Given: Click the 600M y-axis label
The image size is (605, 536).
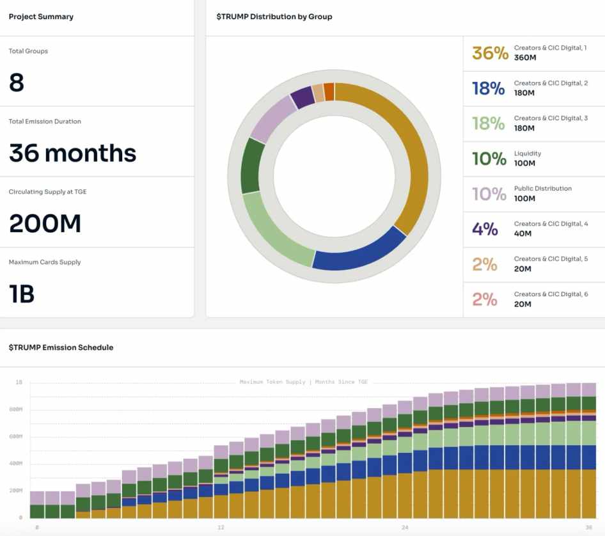Looking at the screenshot, I should click(x=16, y=436).
